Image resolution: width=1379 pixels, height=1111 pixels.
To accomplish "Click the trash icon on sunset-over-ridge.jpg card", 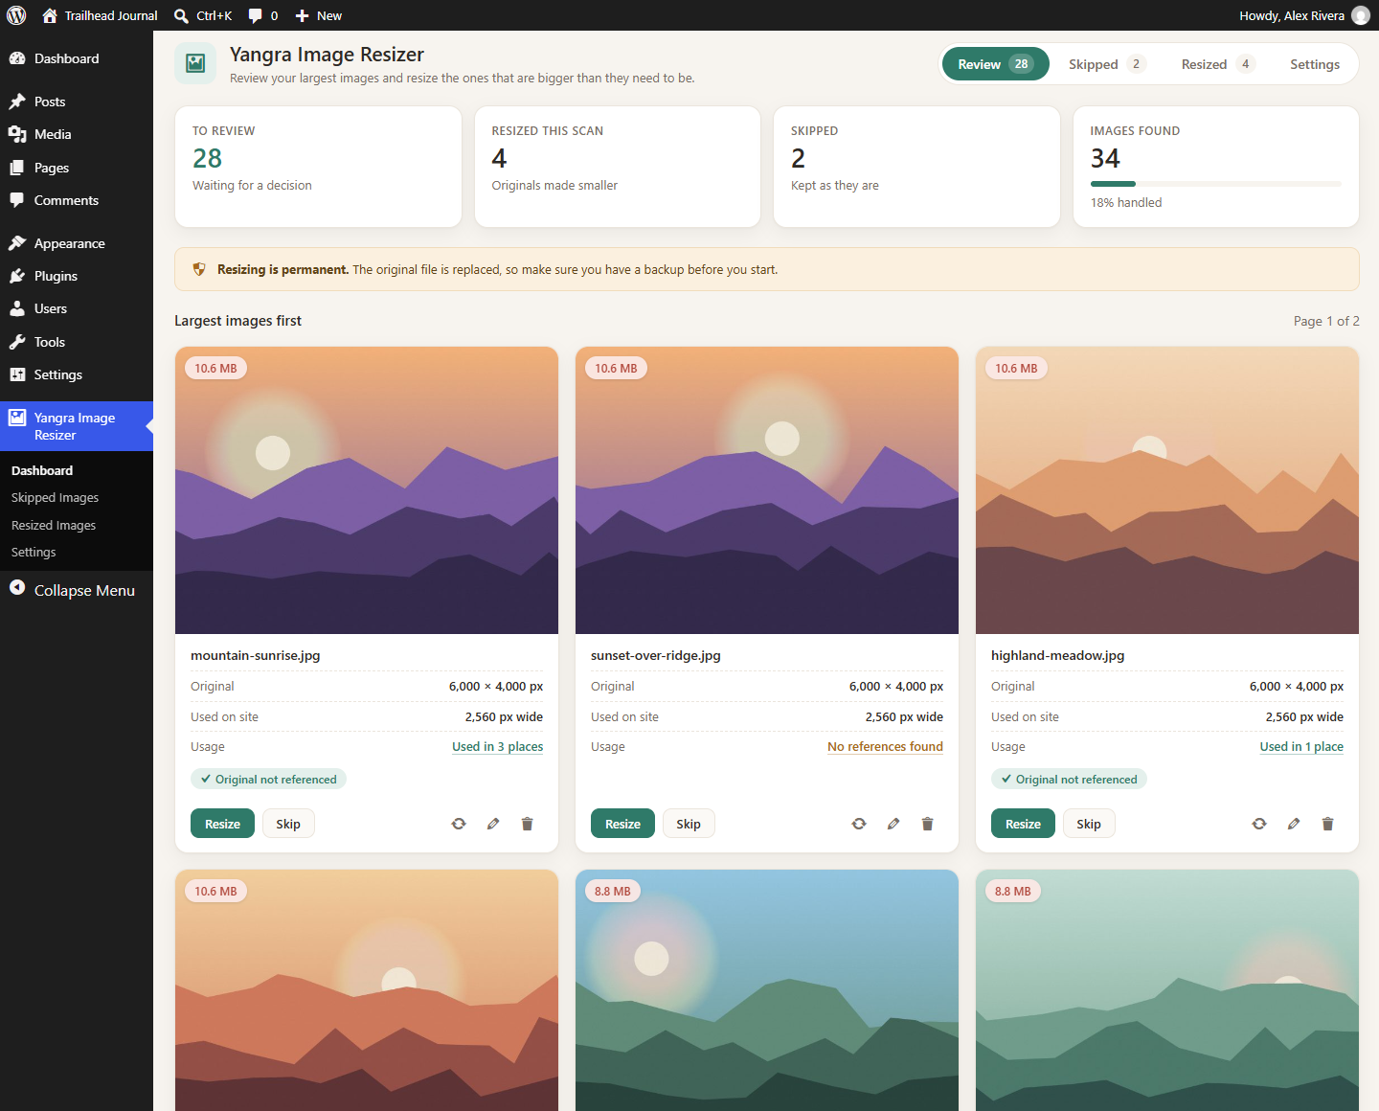I will point(927,824).
